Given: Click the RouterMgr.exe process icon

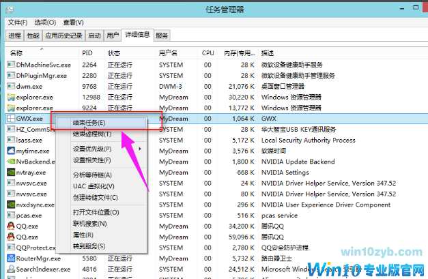Looking at the screenshot, I should pos(10,259).
